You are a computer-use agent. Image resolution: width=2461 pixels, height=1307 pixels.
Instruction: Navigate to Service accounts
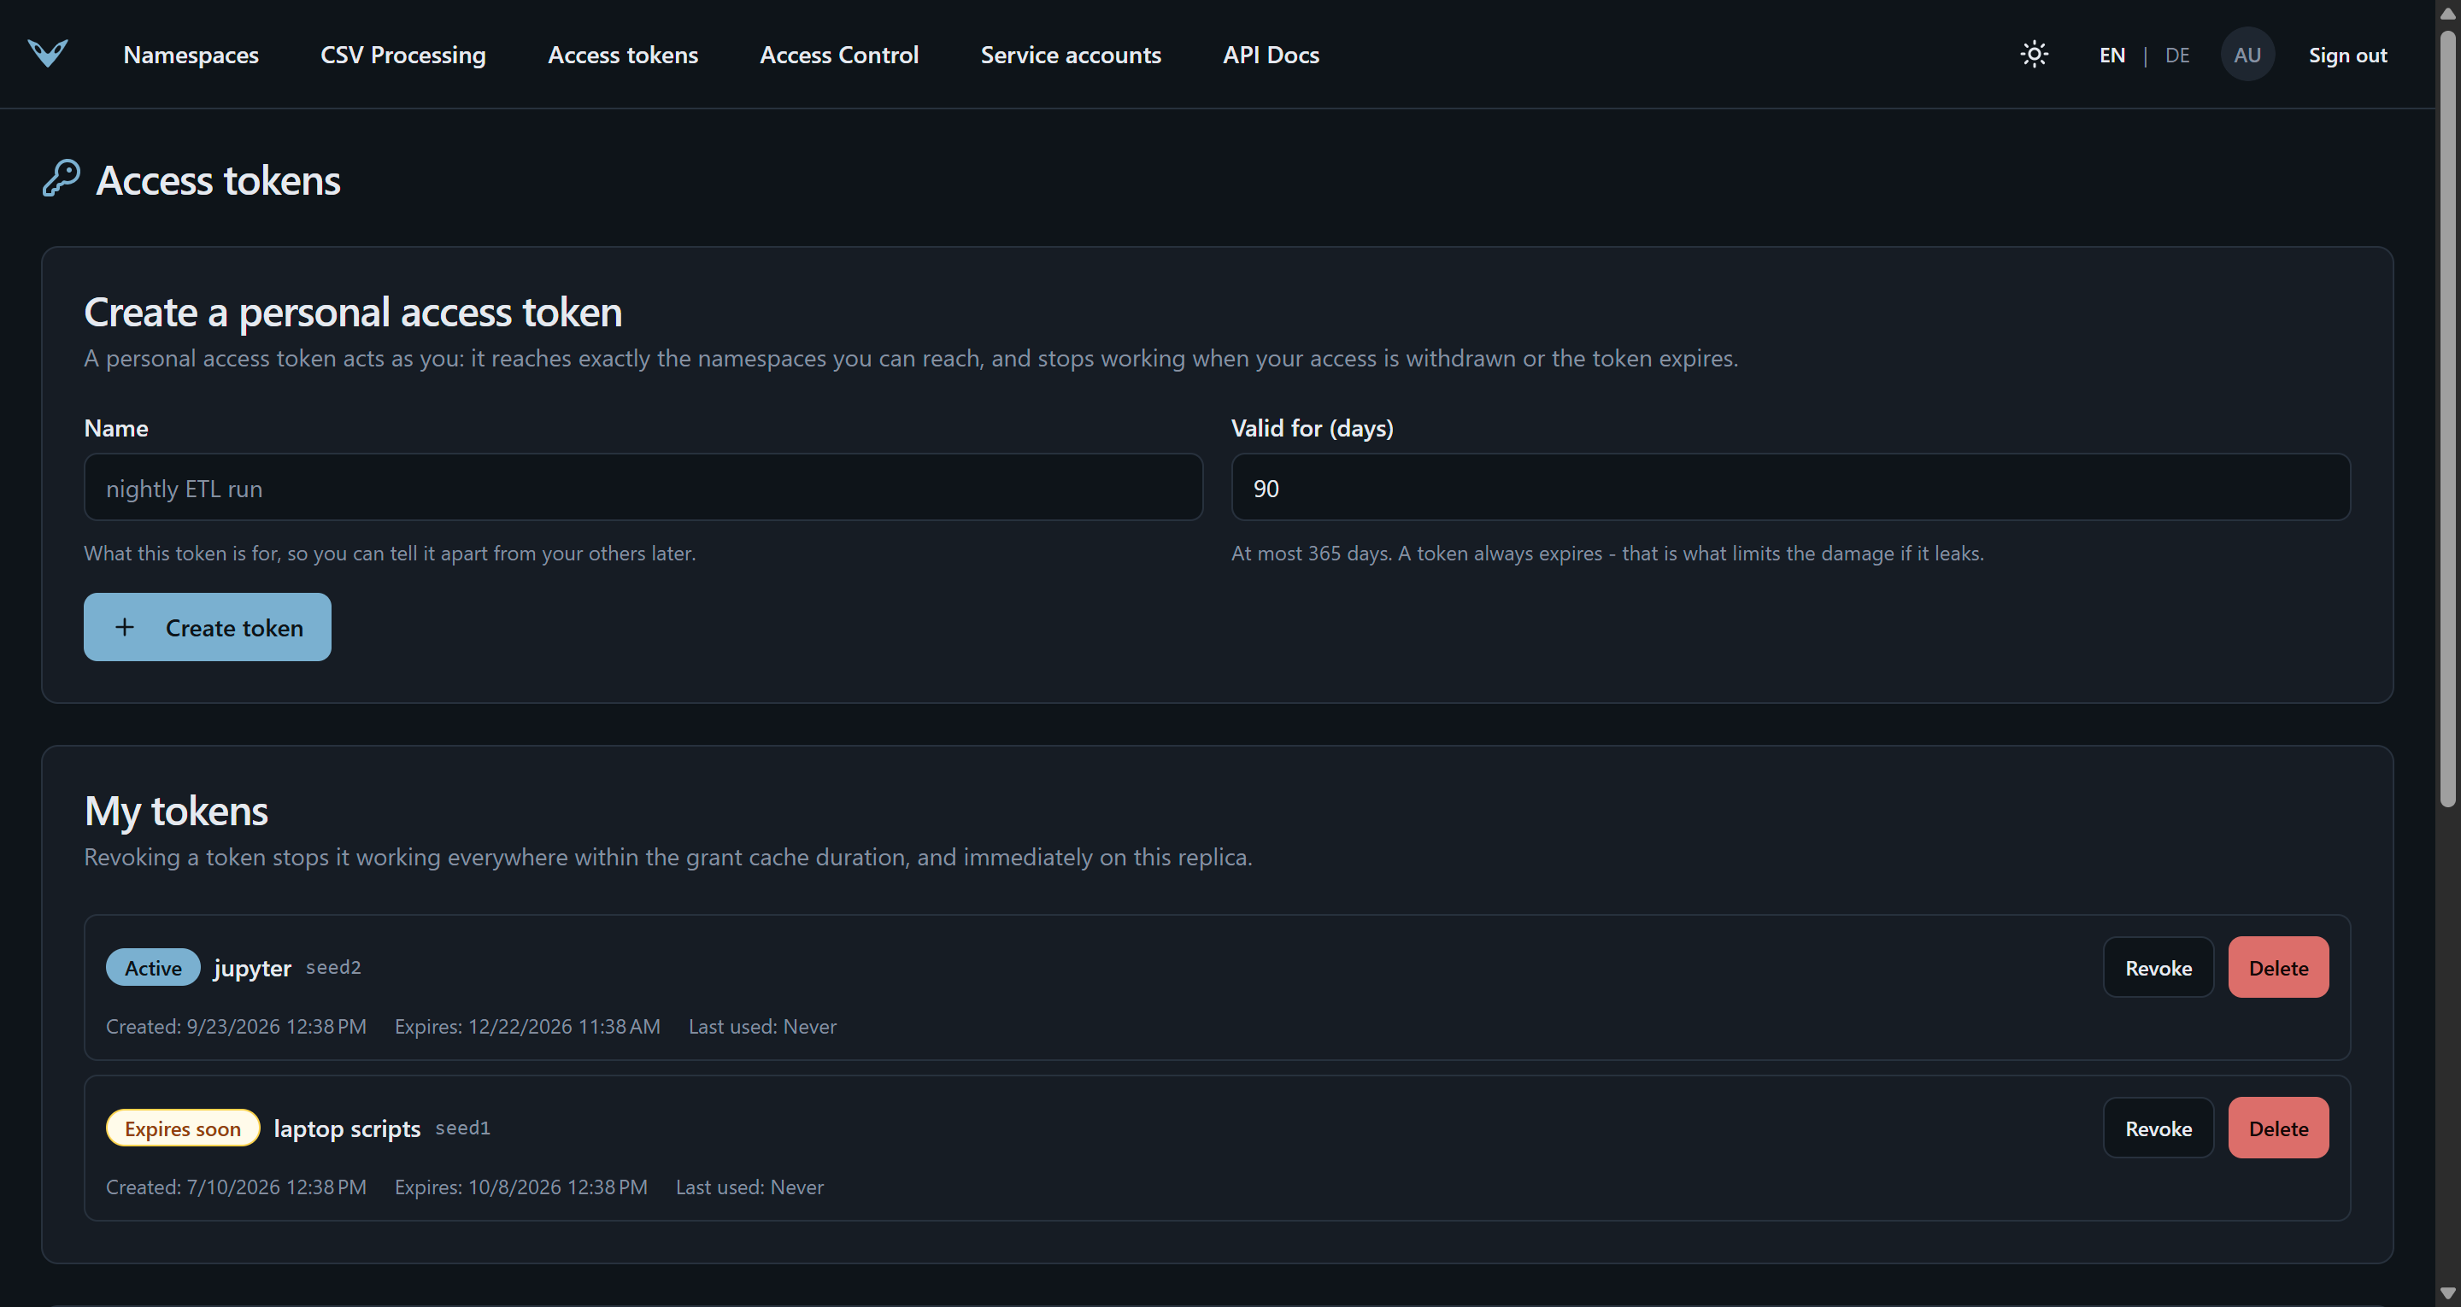(1071, 55)
